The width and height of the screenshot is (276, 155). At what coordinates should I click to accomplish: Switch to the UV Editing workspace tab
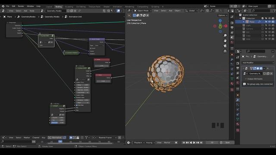(81, 7)
